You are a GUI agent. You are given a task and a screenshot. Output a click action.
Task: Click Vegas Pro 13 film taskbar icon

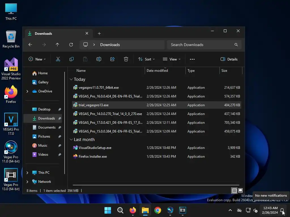(x=183, y=210)
